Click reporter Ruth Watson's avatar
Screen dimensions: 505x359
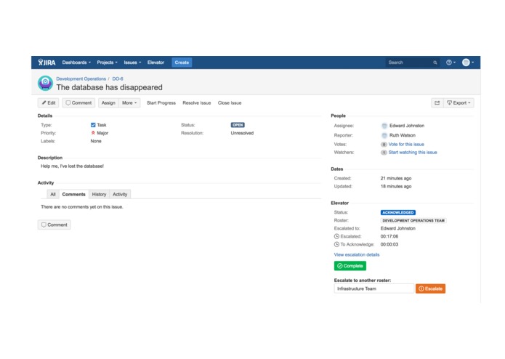[384, 135]
